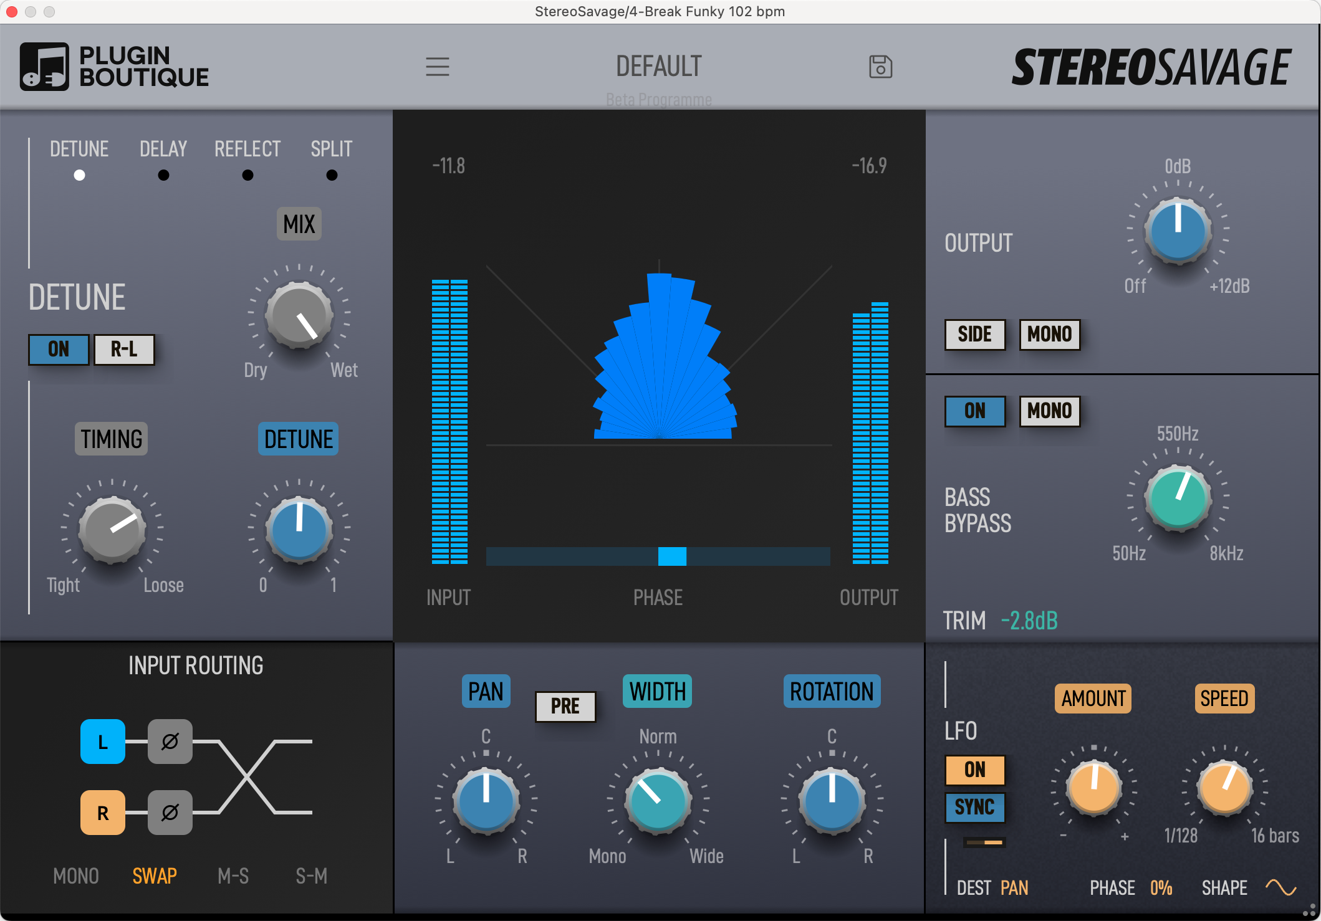This screenshot has width=1321, height=921.
Task: Invert phase on the L channel routing
Action: [170, 742]
